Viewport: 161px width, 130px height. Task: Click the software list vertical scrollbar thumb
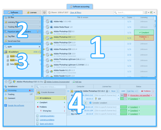pos(155,26)
